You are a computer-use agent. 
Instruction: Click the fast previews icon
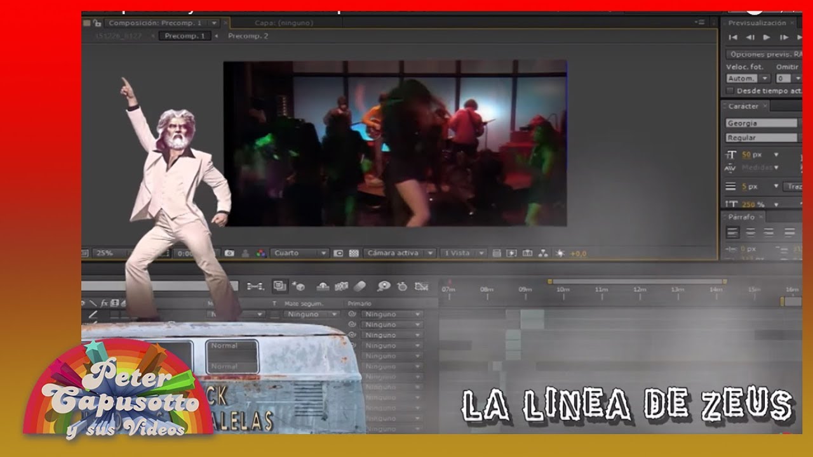coord(512,253)
